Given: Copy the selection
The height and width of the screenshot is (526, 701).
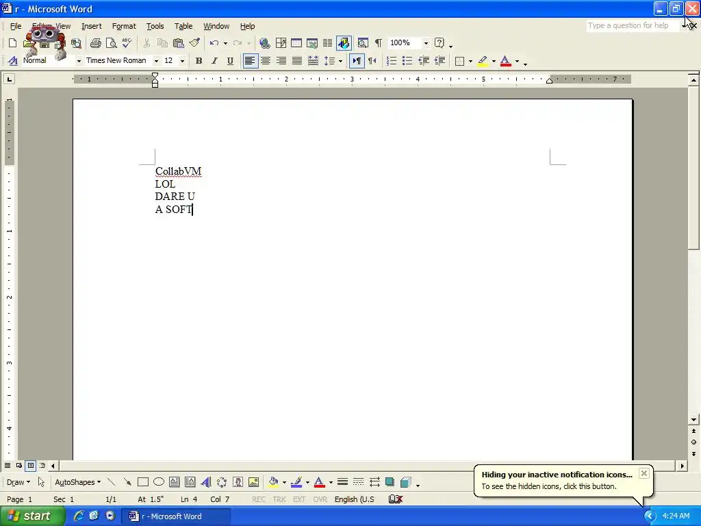Looking at the screenshot, I should [162, 43].
